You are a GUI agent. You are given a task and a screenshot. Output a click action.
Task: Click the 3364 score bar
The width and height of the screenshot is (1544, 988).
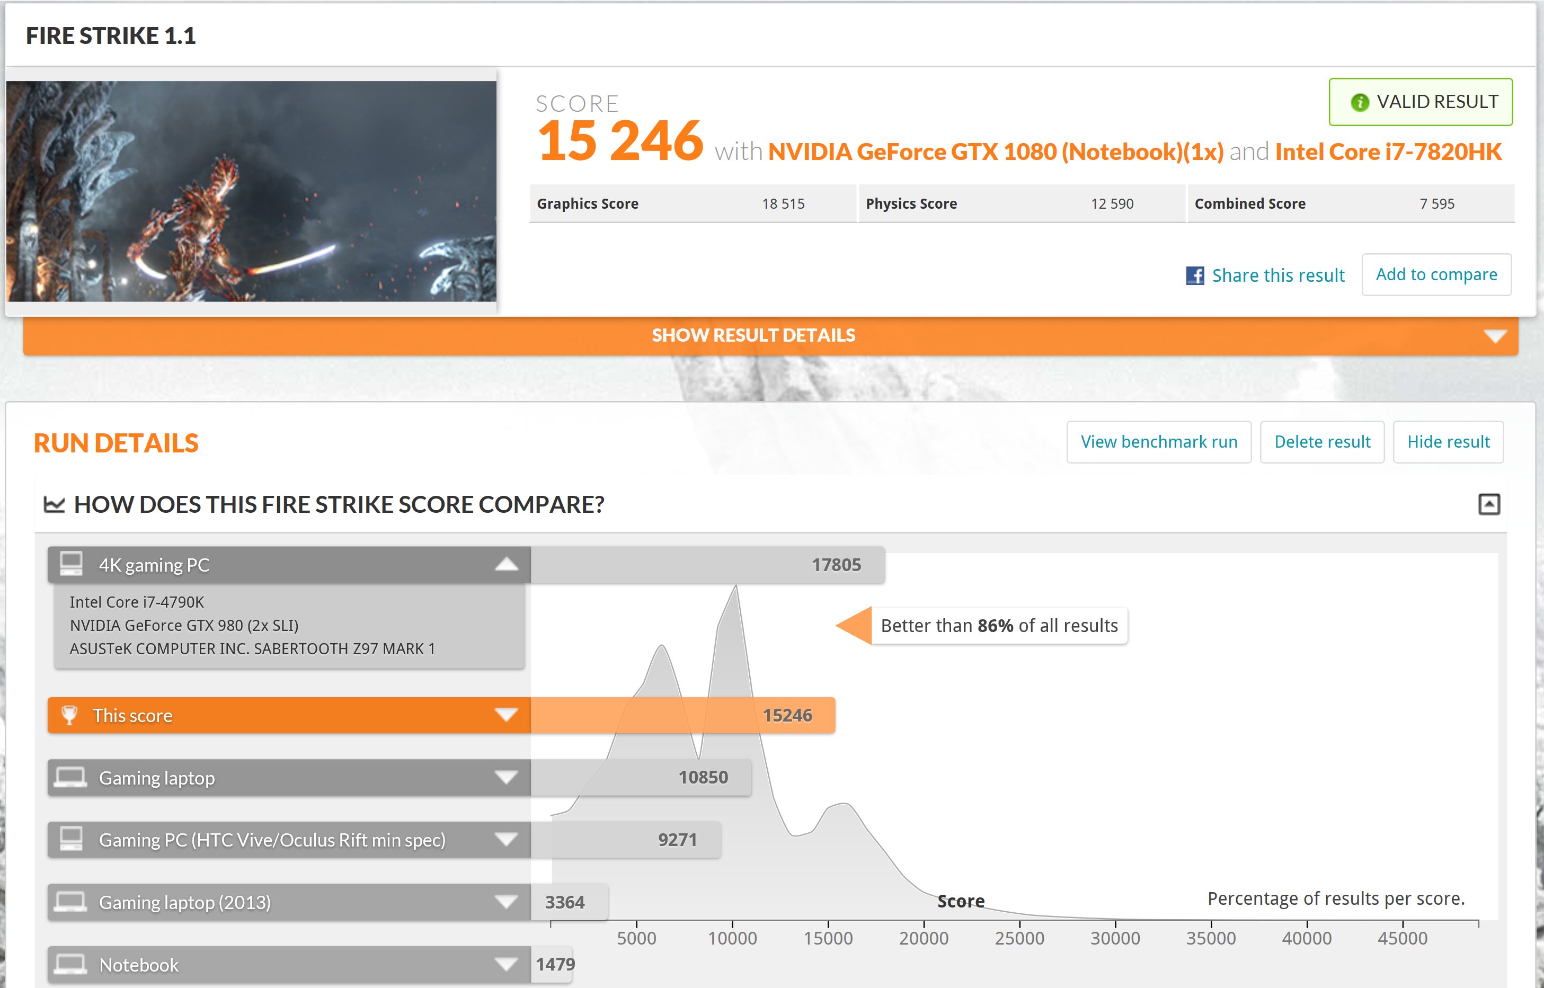click(x=569, y=902)
